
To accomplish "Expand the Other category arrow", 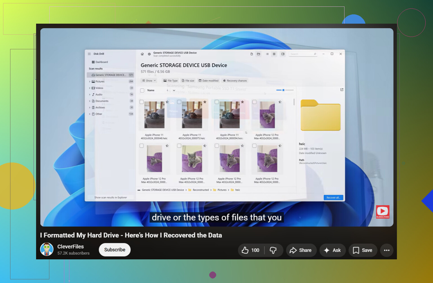I will tap(90, 114).
